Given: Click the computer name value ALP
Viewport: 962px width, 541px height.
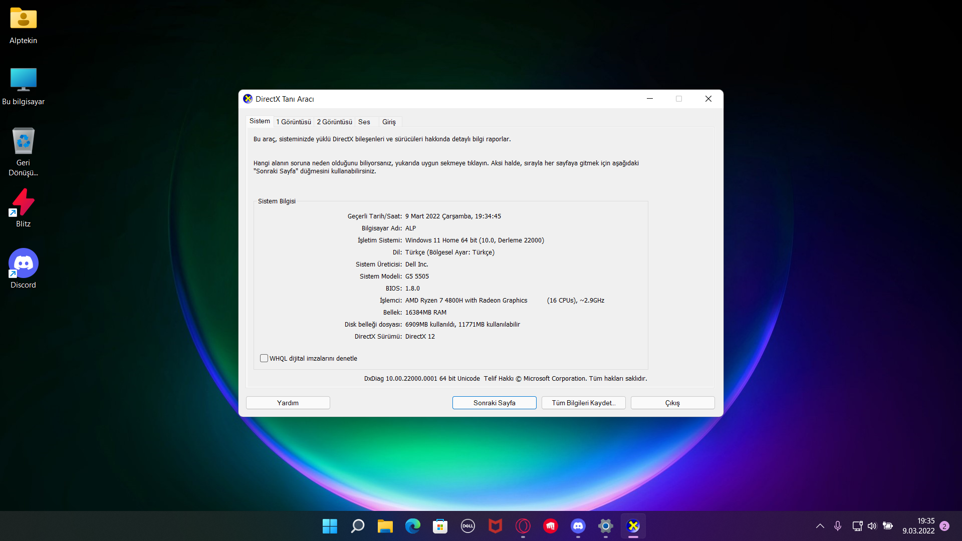Looking at the screenshot, I should click(x=411, y=228).
